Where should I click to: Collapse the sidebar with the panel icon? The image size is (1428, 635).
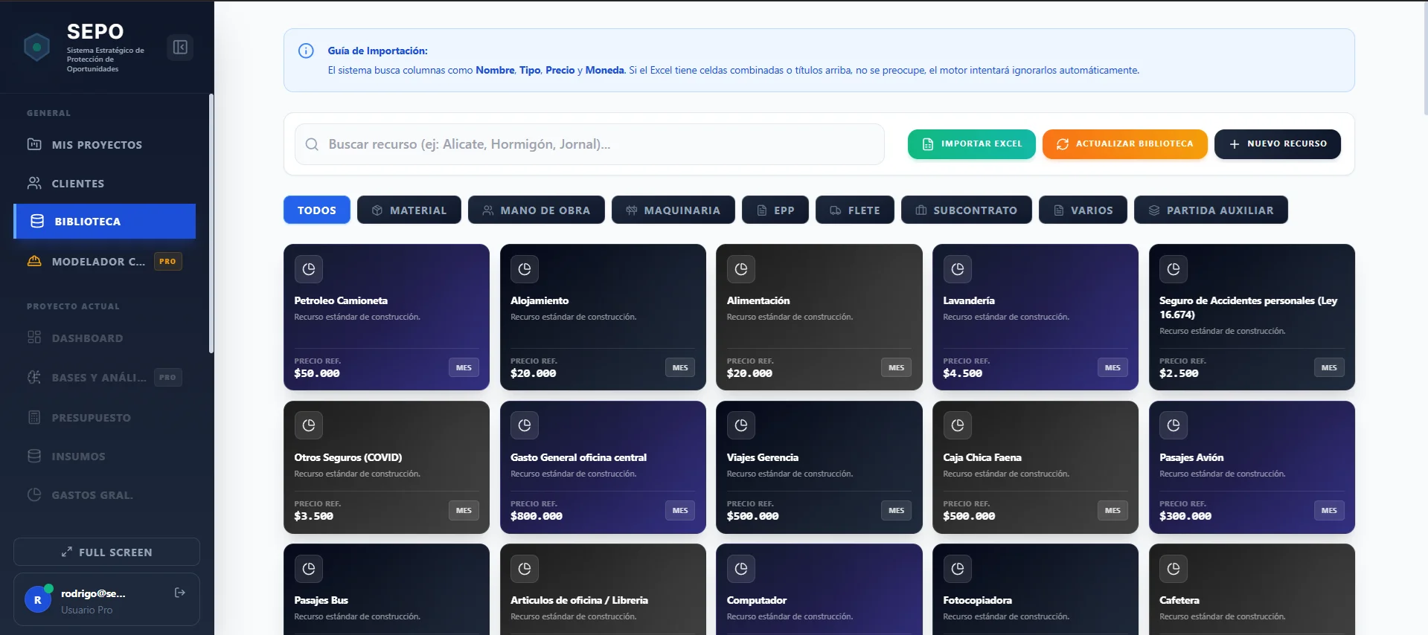click(x=180, y=48)
